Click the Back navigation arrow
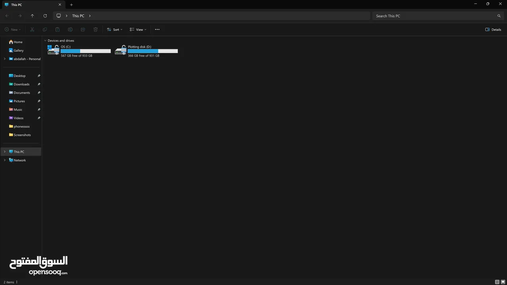Viewport: 507px width, 285px height. click(x=7, y=16)
